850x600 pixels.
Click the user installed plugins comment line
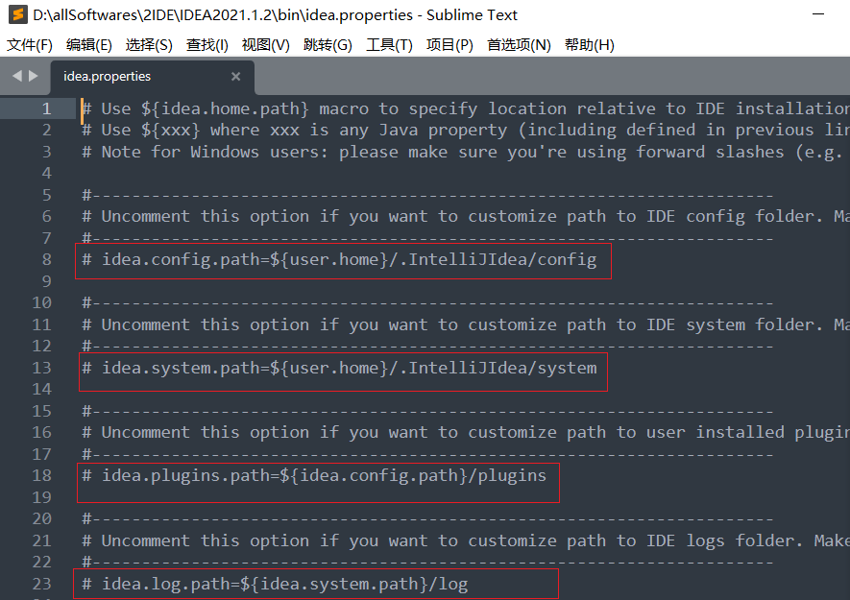(466, 433)
